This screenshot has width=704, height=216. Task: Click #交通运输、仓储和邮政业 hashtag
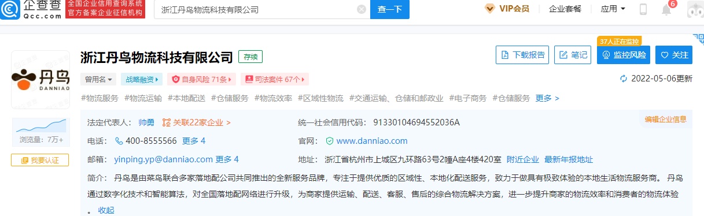coord(397,98)
